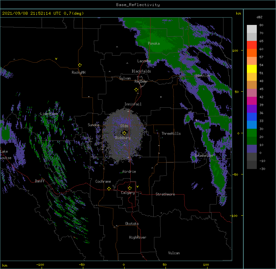The image size is (276, 269).
Task: Click the magenta 42-39 dBZ legend swatch
Action: (x=252, y=101)
